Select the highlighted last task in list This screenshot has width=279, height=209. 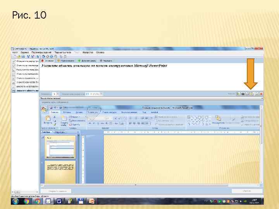pos(26,91)
